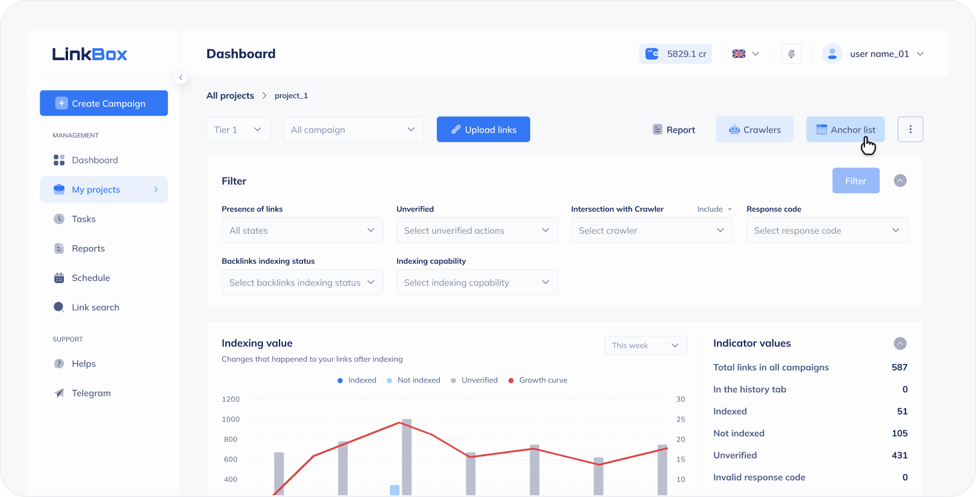Open the All campaign dropdown

[x=354, y=130]
